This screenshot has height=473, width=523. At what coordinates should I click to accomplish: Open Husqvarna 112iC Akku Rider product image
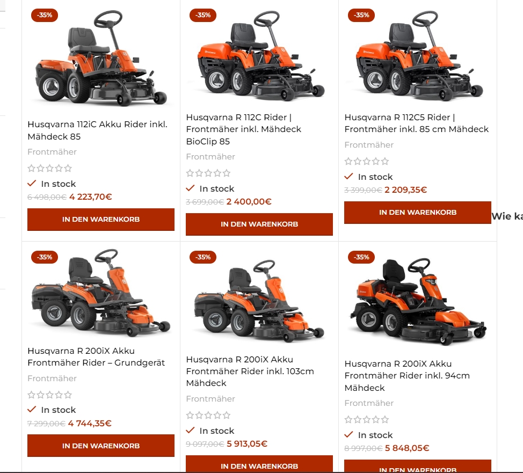coord(101,57)
